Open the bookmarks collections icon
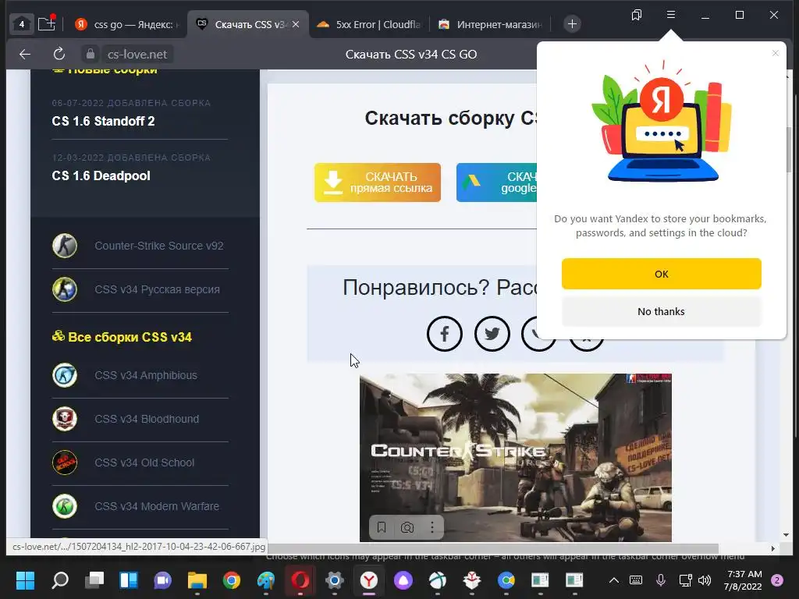 [x=637, y=16]
